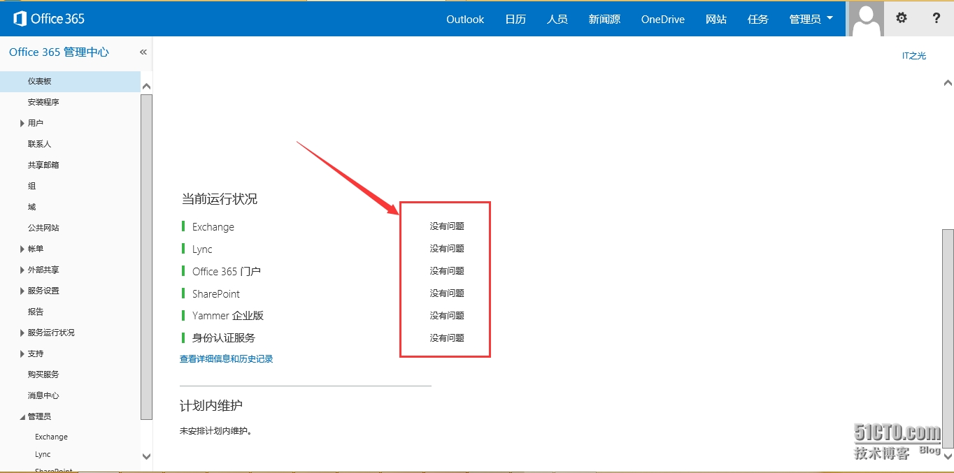Click the main page vertical scrollbar

coord(948,335)
